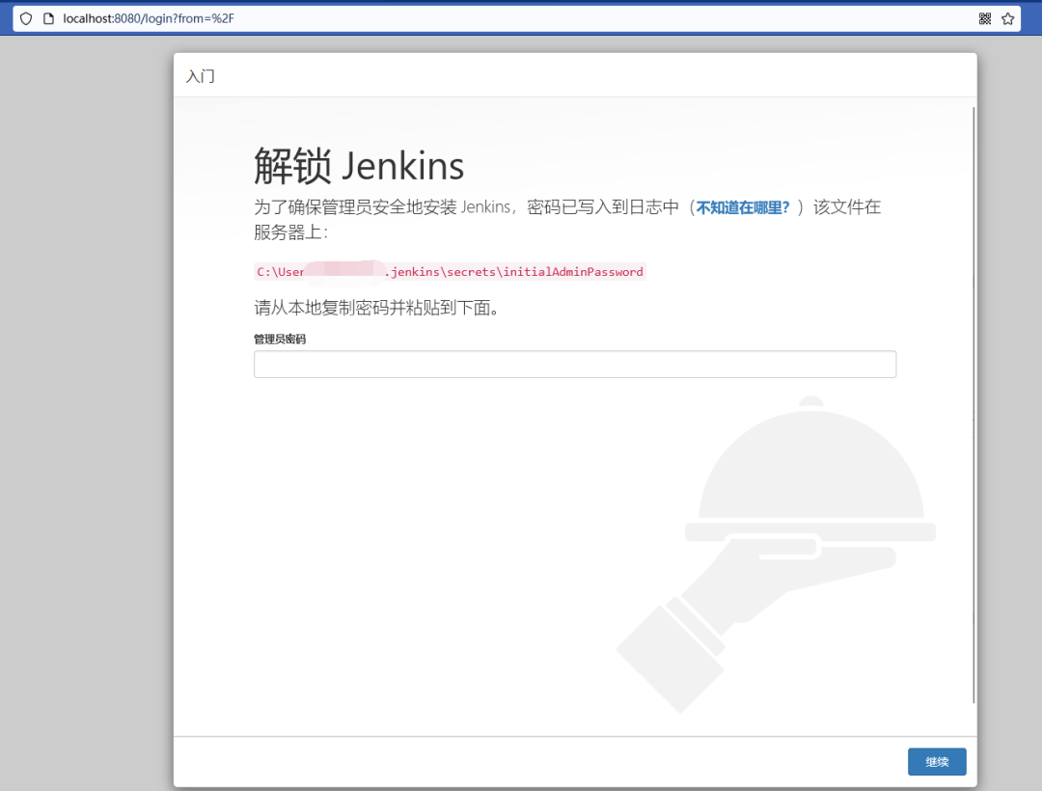Click the 解锁 Jenkins heading
The width and height of the screenshot is (1042, 791).
359,166
